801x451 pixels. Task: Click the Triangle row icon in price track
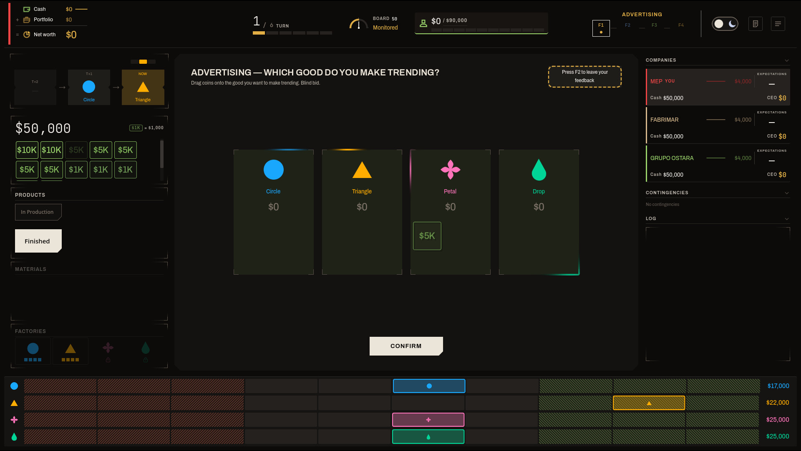pyautogui.click(x=14, y=403)
